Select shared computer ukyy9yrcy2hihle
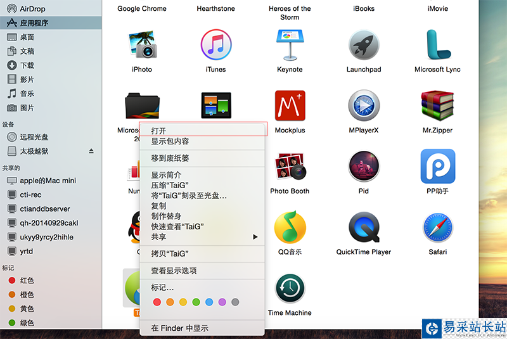This screenshot has width=507, height=339. (x=51, y=237)
